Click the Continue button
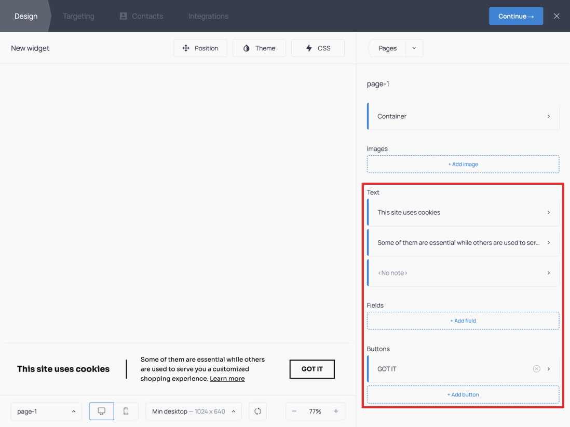 pyautogui.click(x=515, y=16)
